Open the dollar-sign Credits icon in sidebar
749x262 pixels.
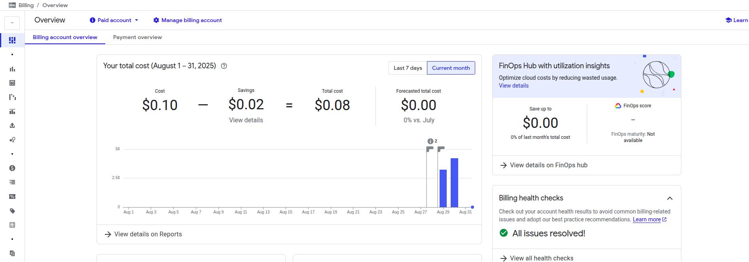tap(12, 168)
